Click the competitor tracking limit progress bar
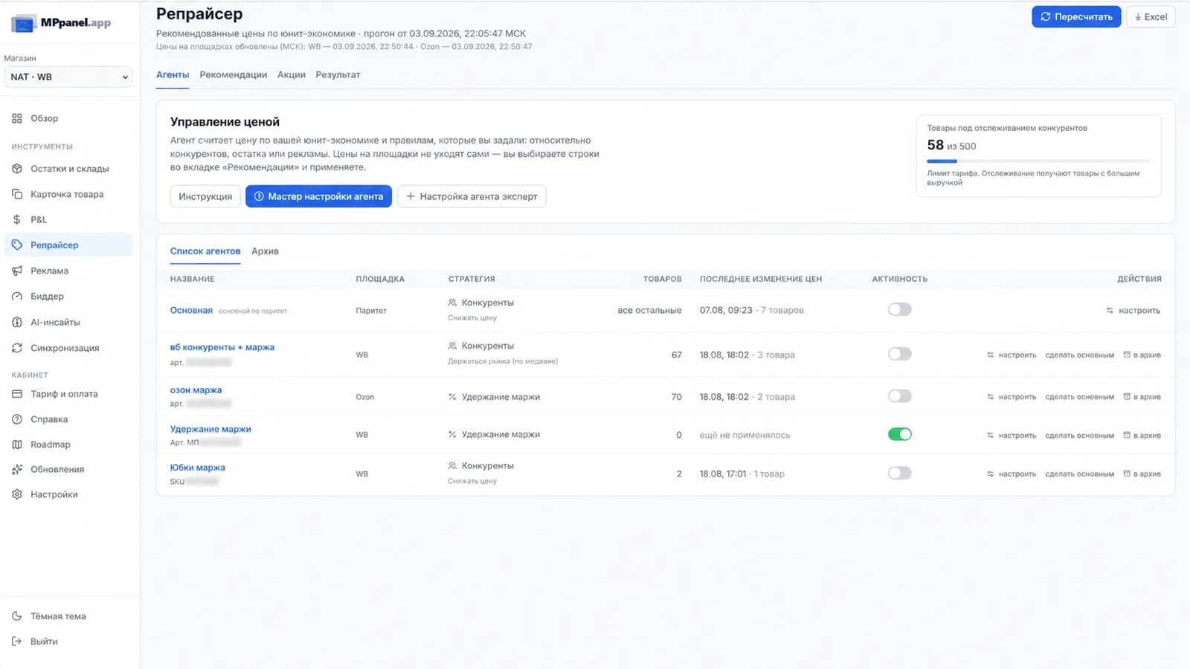The image size is (1190, 669). (1038, 161)
